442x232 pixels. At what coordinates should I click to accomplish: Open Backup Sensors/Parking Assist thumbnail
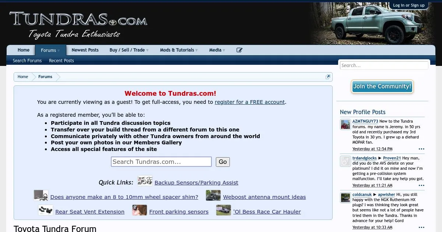point(145,181)
